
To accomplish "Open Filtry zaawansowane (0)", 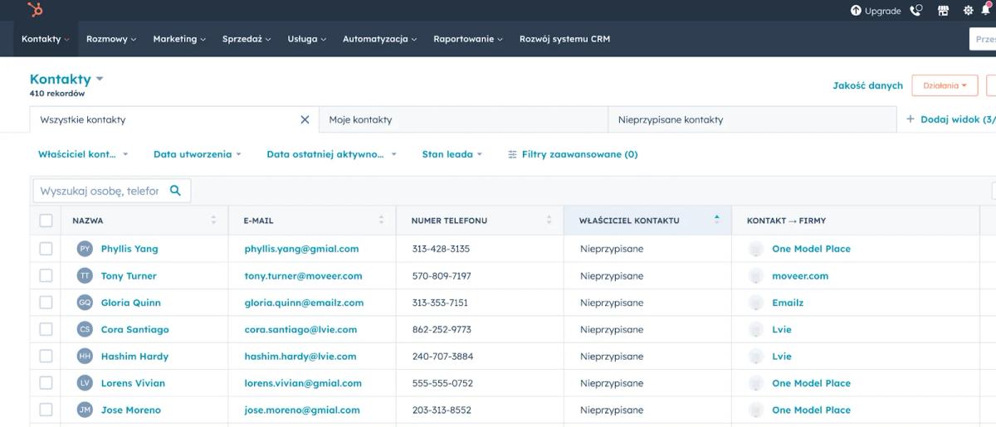I will 573,154.
